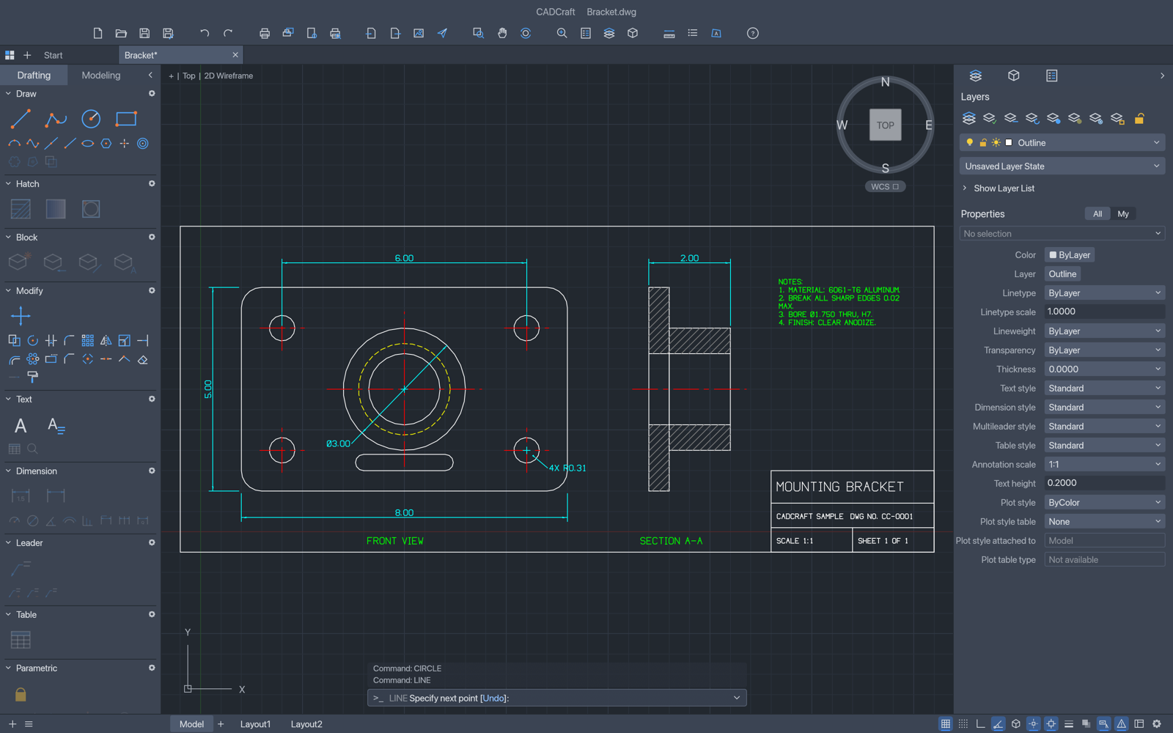The width and height of the screenshot is (1173, 733).
Task: Select the Polygon draw tool
Action: coord(106,144)
